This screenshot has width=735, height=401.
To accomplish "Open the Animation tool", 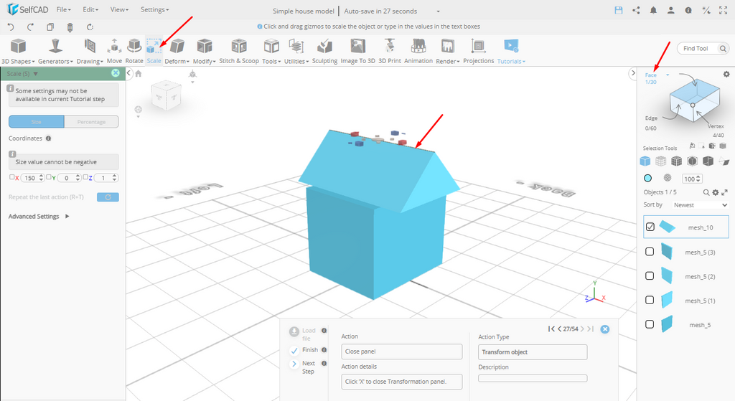I will tap(418, 50).
